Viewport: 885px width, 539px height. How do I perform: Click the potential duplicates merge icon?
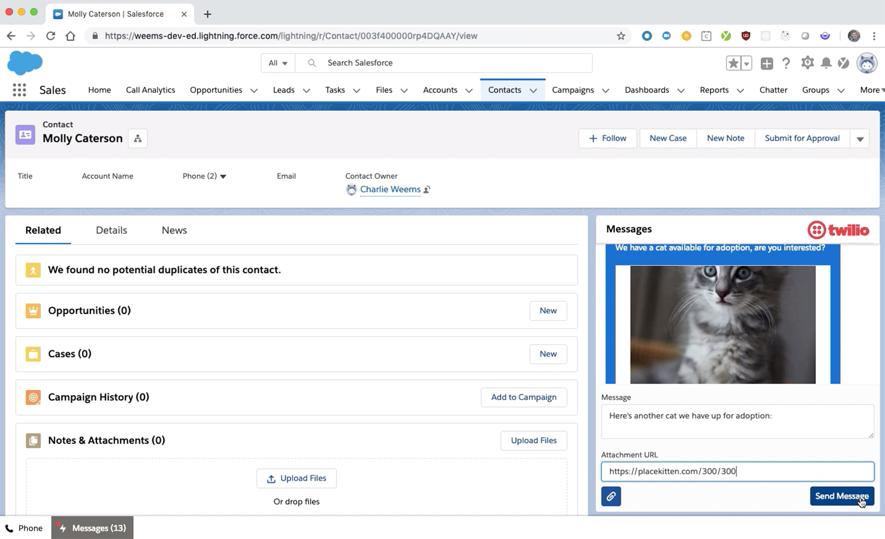(x=33, y=270)
